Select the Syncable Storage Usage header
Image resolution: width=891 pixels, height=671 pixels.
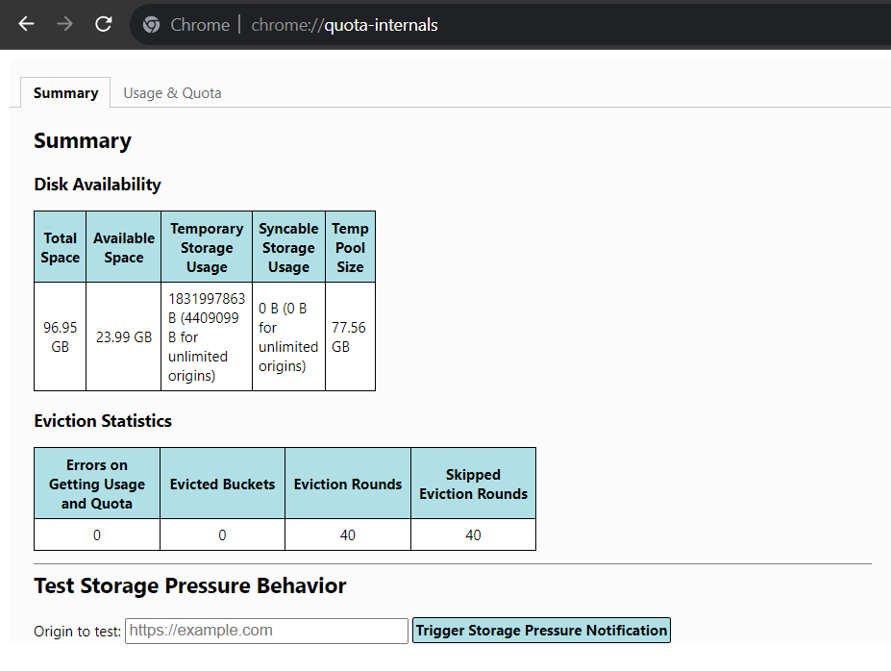(x=288, y=247)
